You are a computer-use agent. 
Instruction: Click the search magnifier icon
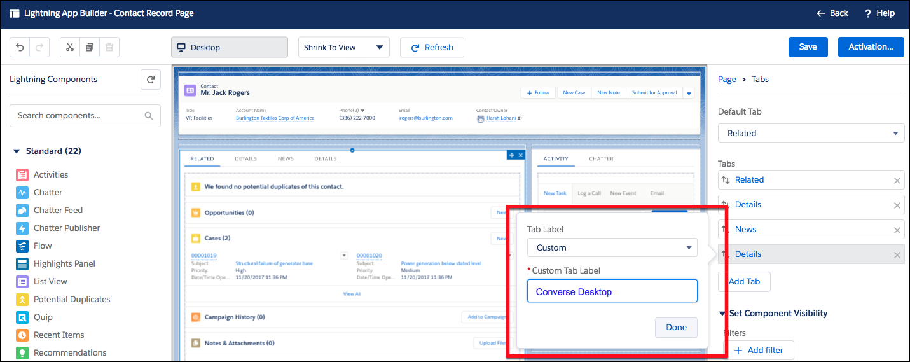tap(149, 116)
